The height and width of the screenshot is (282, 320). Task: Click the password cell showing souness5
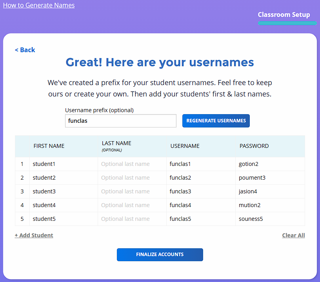(270, 219)
